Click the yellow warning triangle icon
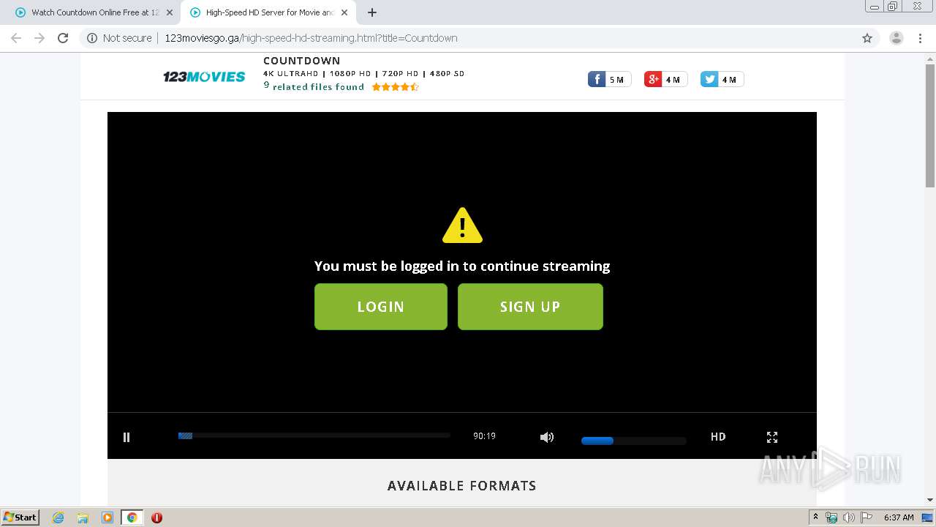Viewport: 936px width, 527px height. 462,225
